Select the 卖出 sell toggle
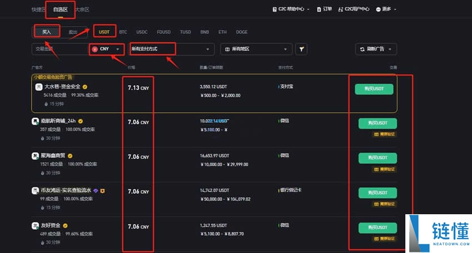The height and width of the screenshot is (253, 472). [73, 32]
